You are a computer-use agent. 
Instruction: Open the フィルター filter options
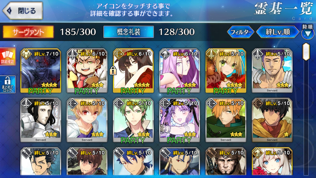(241, 32)
